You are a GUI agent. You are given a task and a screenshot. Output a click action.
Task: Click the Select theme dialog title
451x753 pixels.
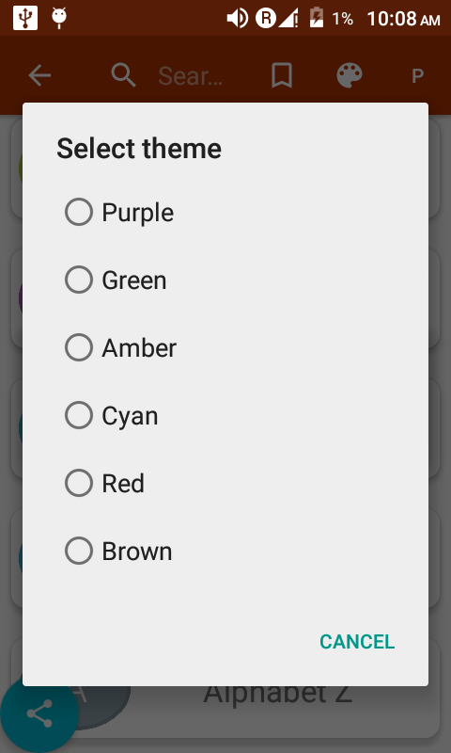pos(139,149)
